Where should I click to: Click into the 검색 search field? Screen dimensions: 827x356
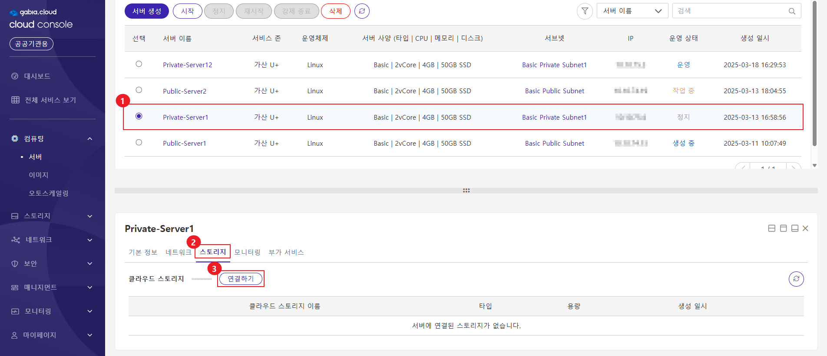[x=730, y=11]
